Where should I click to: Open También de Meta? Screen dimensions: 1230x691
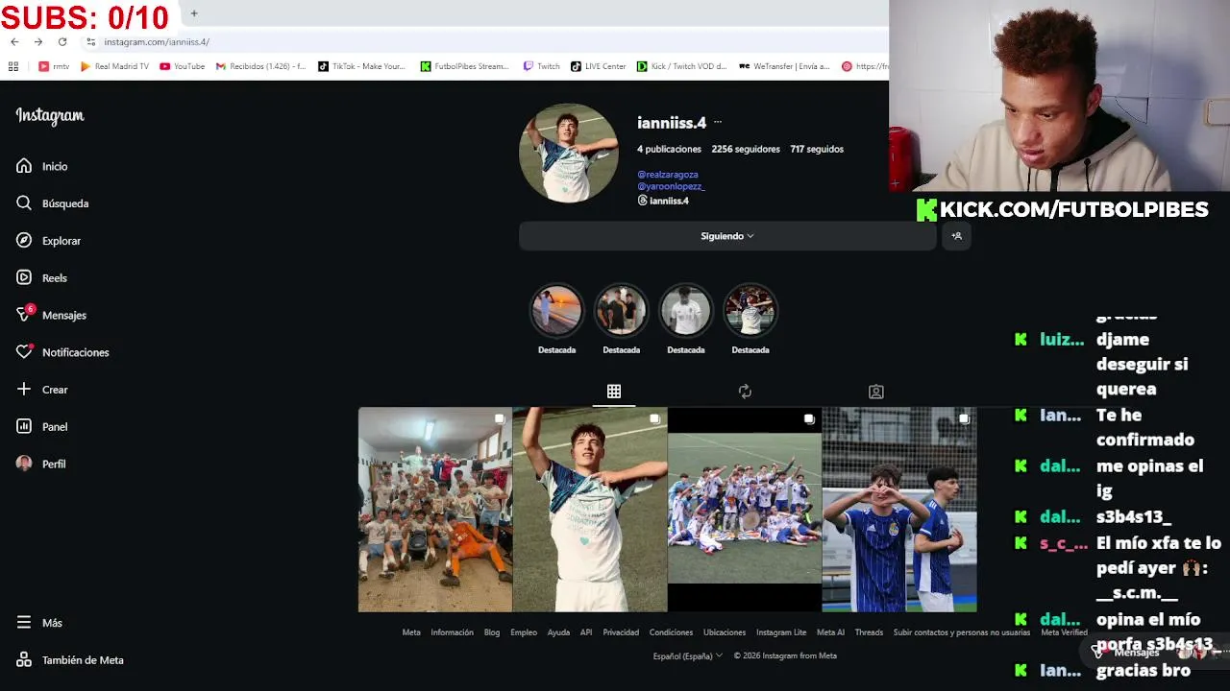pos(70,660)
